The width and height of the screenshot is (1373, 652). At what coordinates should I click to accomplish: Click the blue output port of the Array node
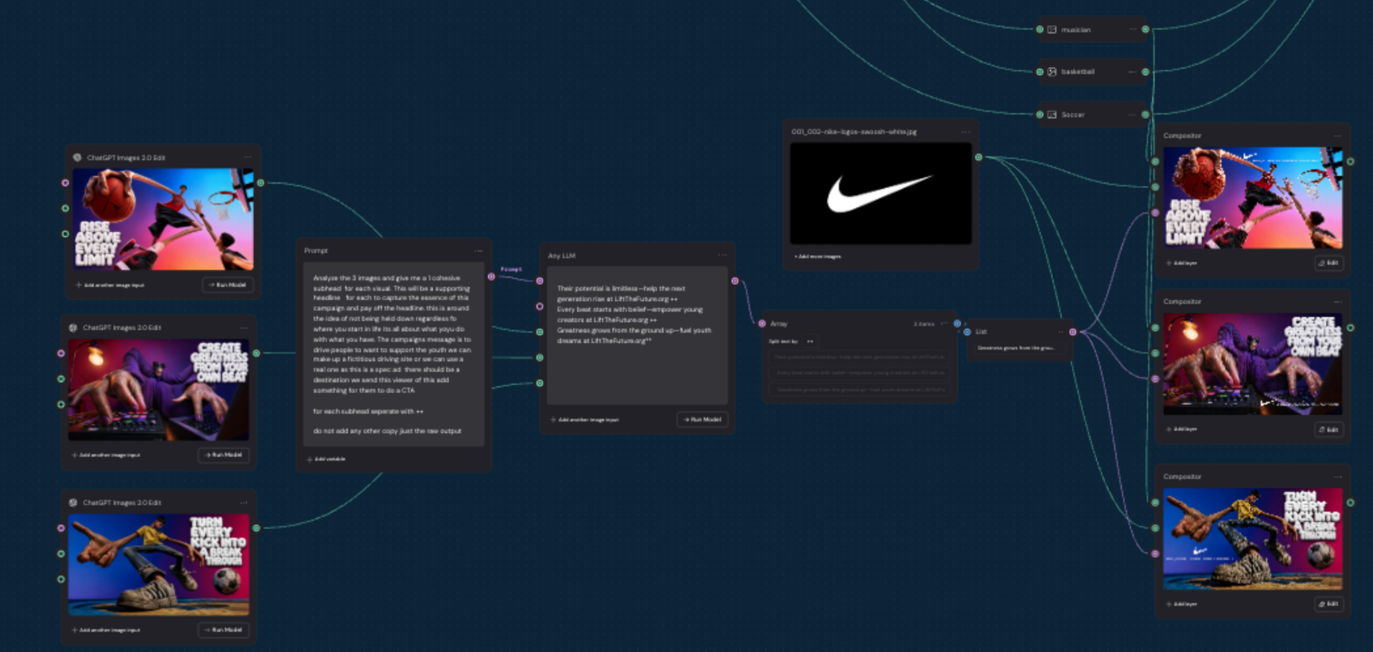coord(957,323)
